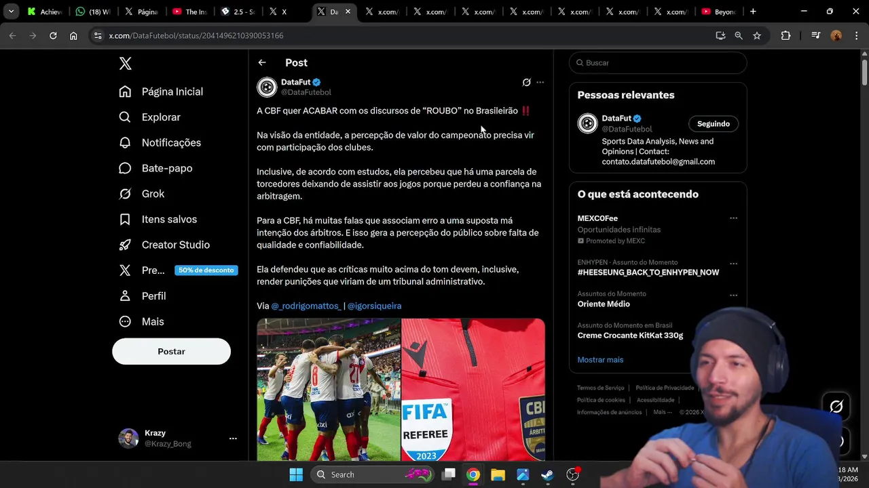Image resolution: width=869 pixels, height=488 pixels.
Task: Open more options on DataFut post
Action: (540, 83)
